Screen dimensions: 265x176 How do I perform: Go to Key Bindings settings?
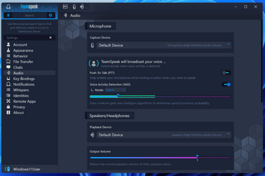[30, 78]
